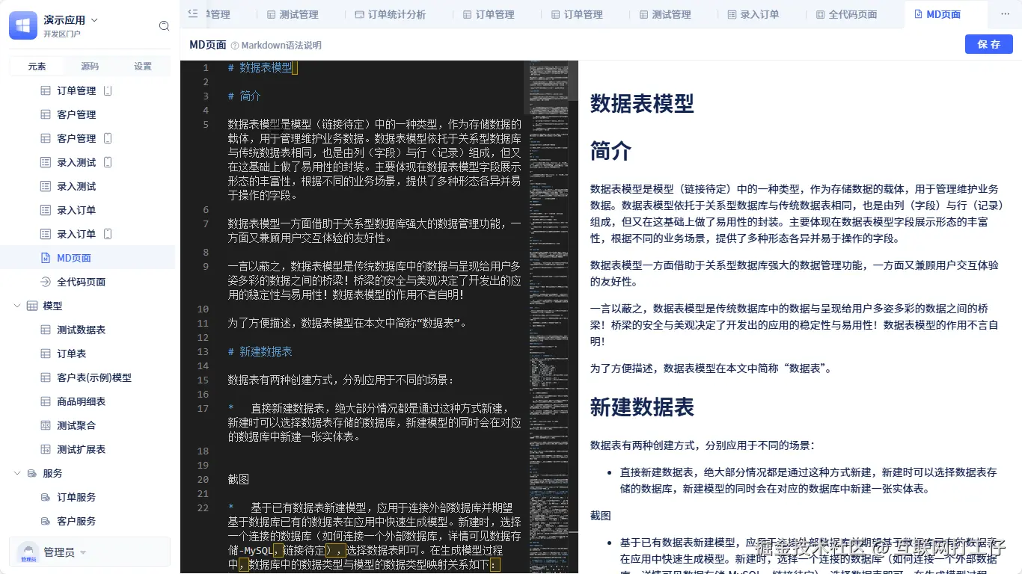Switch to the 元素 sidebar tab
Viewport: 1022px width, 574px height.
pyautogui.click(x=37, y=66)
